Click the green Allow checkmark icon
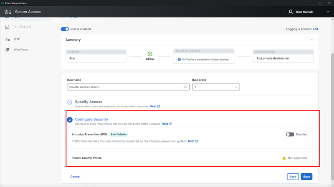This screenshot has height=187, width=334. pyautogui.click(x=150, y=54)
